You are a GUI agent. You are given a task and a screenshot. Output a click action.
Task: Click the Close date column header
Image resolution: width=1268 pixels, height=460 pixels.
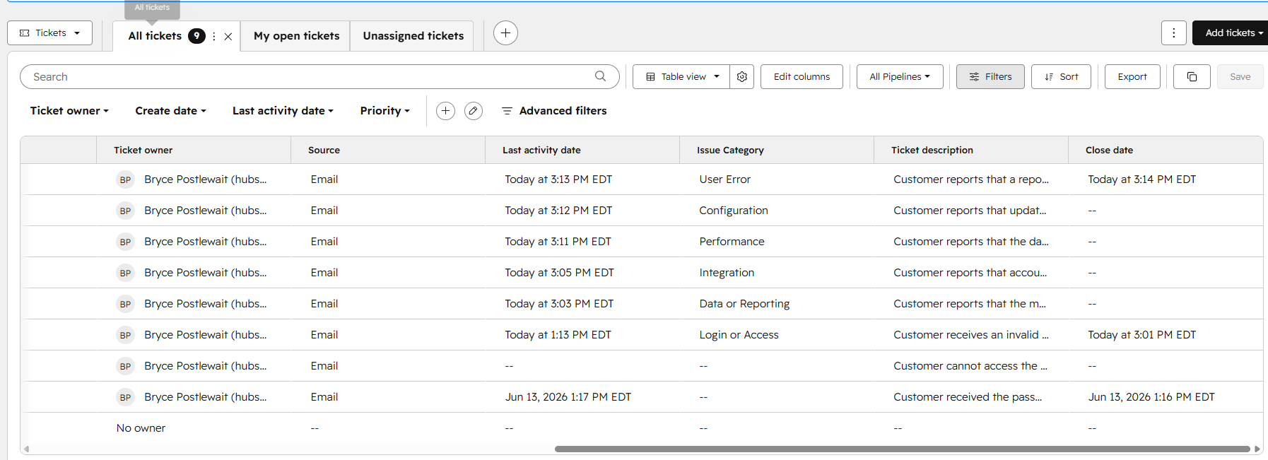tap(1166, 150)
